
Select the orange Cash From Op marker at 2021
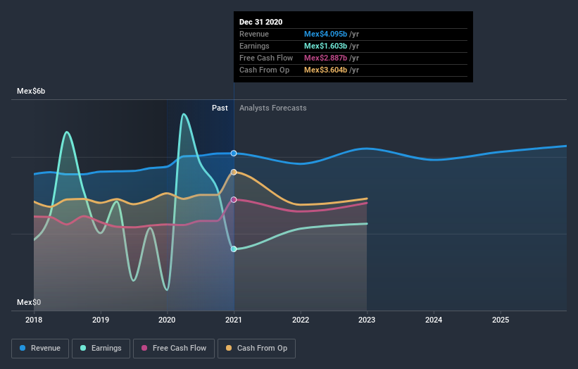[x=234, y=172]
